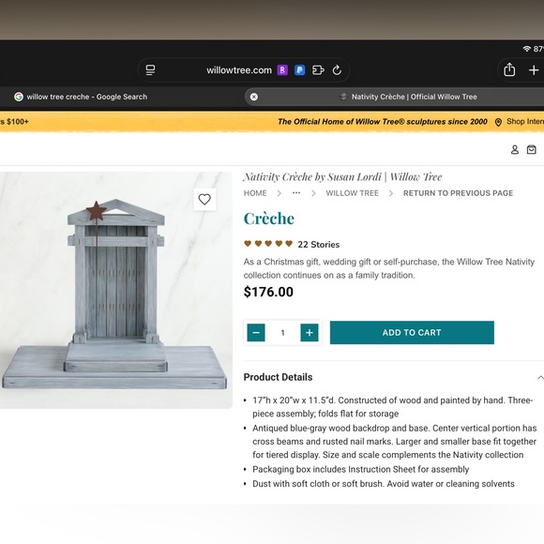This screenshot has height=544, width=544.
Task: Open the shopping bag cart icon
Action: point(532,149)
